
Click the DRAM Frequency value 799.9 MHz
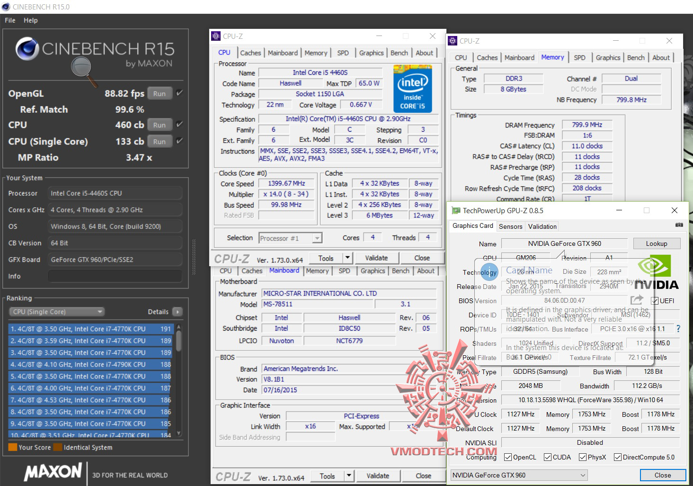[587, 125]
